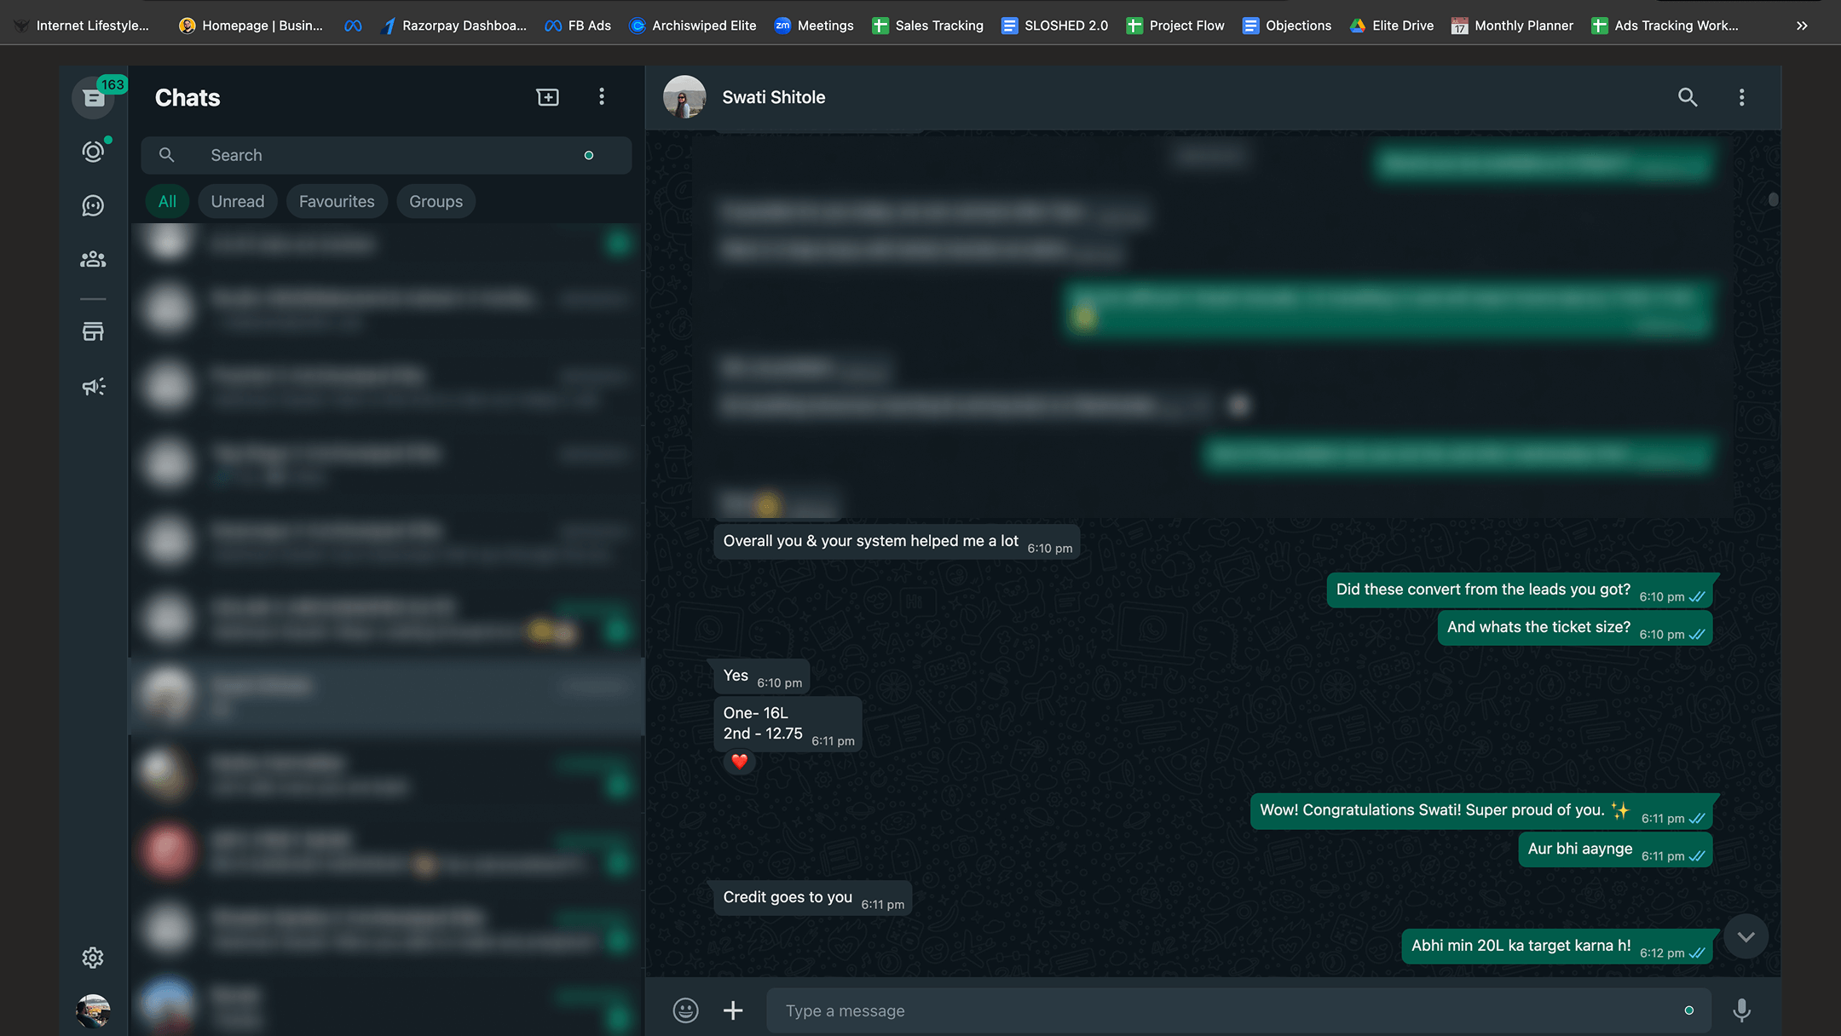Click the new chat icon
Image resolution: width=1841 pixels, height=1036 pixels.
click(x=548, y=97)
